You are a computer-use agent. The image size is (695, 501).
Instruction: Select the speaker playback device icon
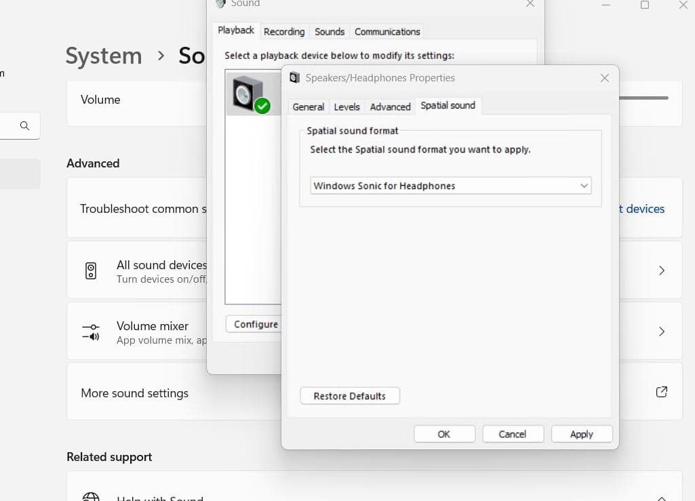pos(247,94)
